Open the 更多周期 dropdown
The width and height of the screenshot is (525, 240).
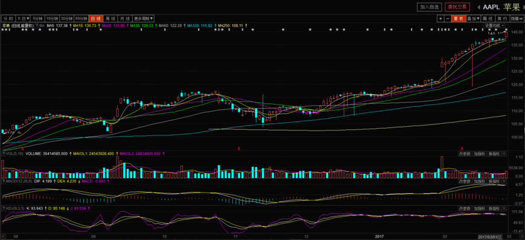[144, 19]
